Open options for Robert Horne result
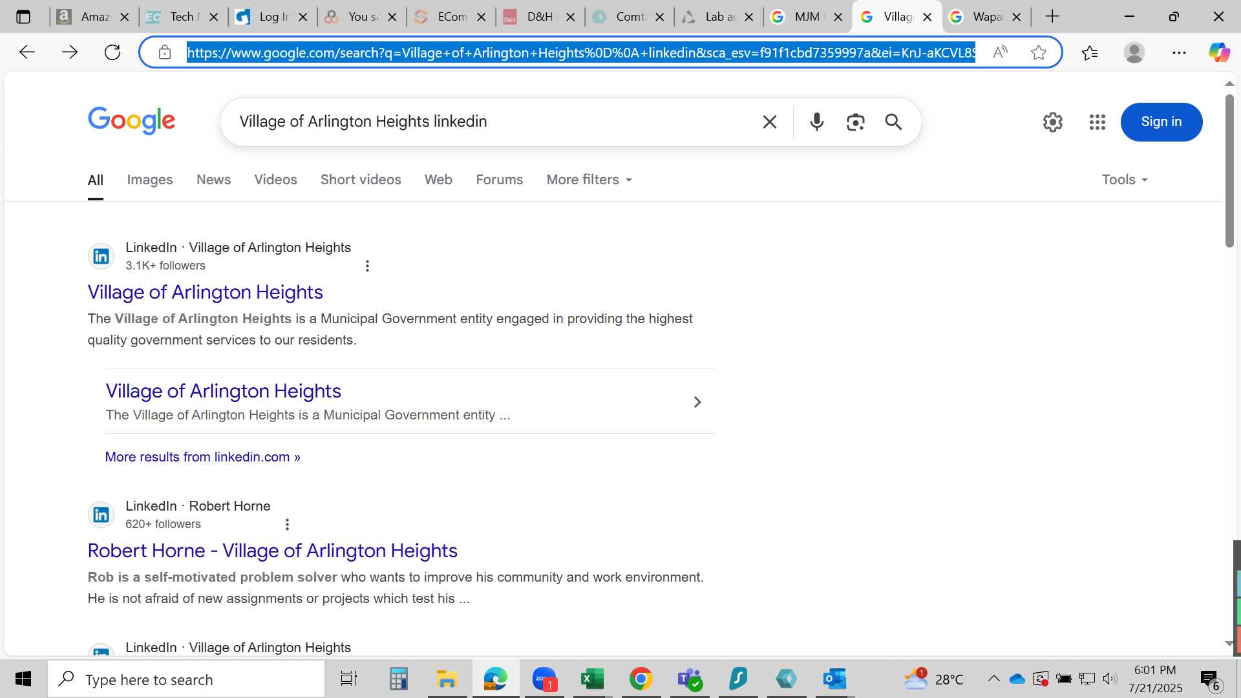Viewport: 1241px width, 698px height. (x=287, y=524)
